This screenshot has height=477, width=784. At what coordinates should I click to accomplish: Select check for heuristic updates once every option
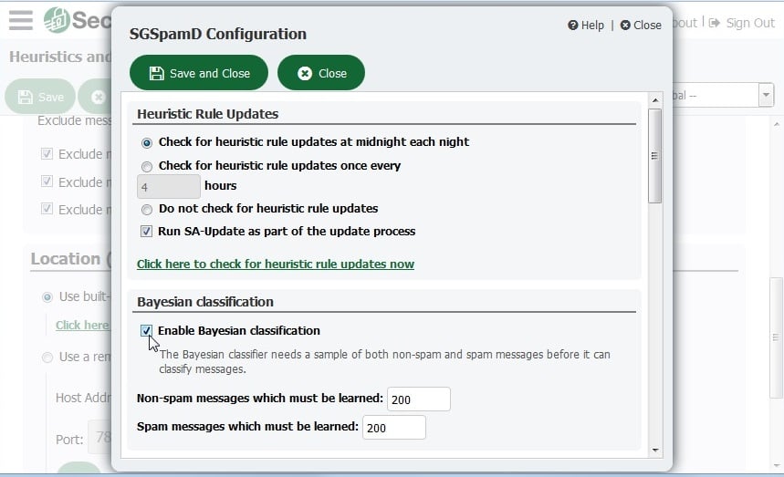tap(147, 166)
